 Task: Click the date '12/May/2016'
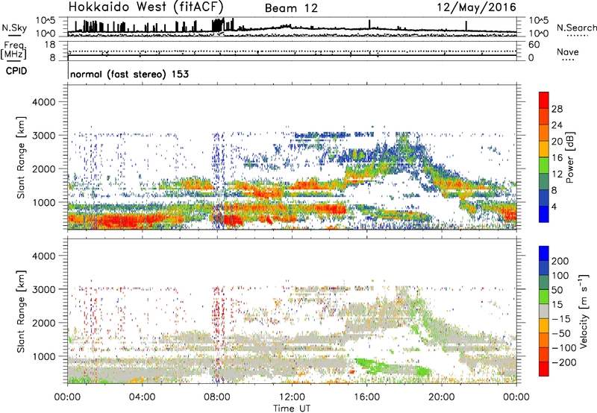pyautogui.click(x=477, y=7)
